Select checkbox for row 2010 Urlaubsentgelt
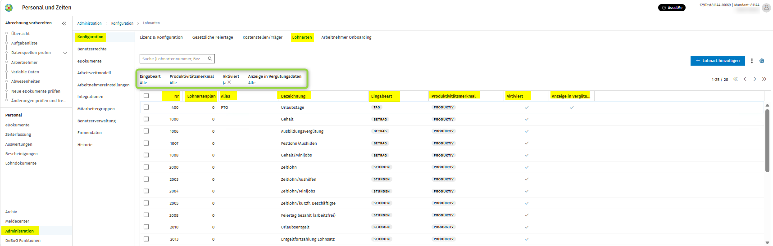Screen dimensions: 773x246 (146, 227)
